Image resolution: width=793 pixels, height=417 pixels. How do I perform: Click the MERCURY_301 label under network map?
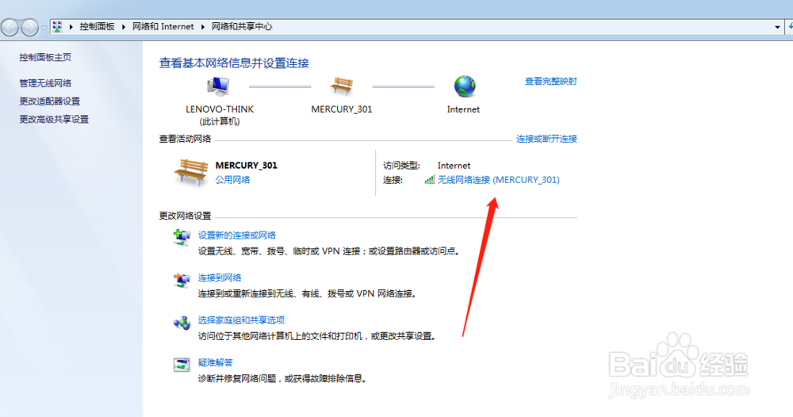click(x=341, y=109)
